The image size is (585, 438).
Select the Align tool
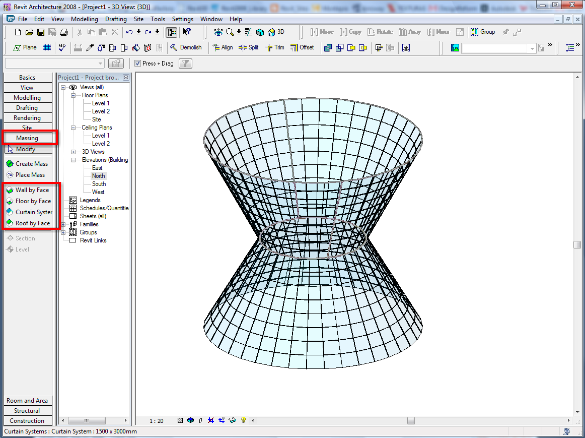click(x=222, y=47)
